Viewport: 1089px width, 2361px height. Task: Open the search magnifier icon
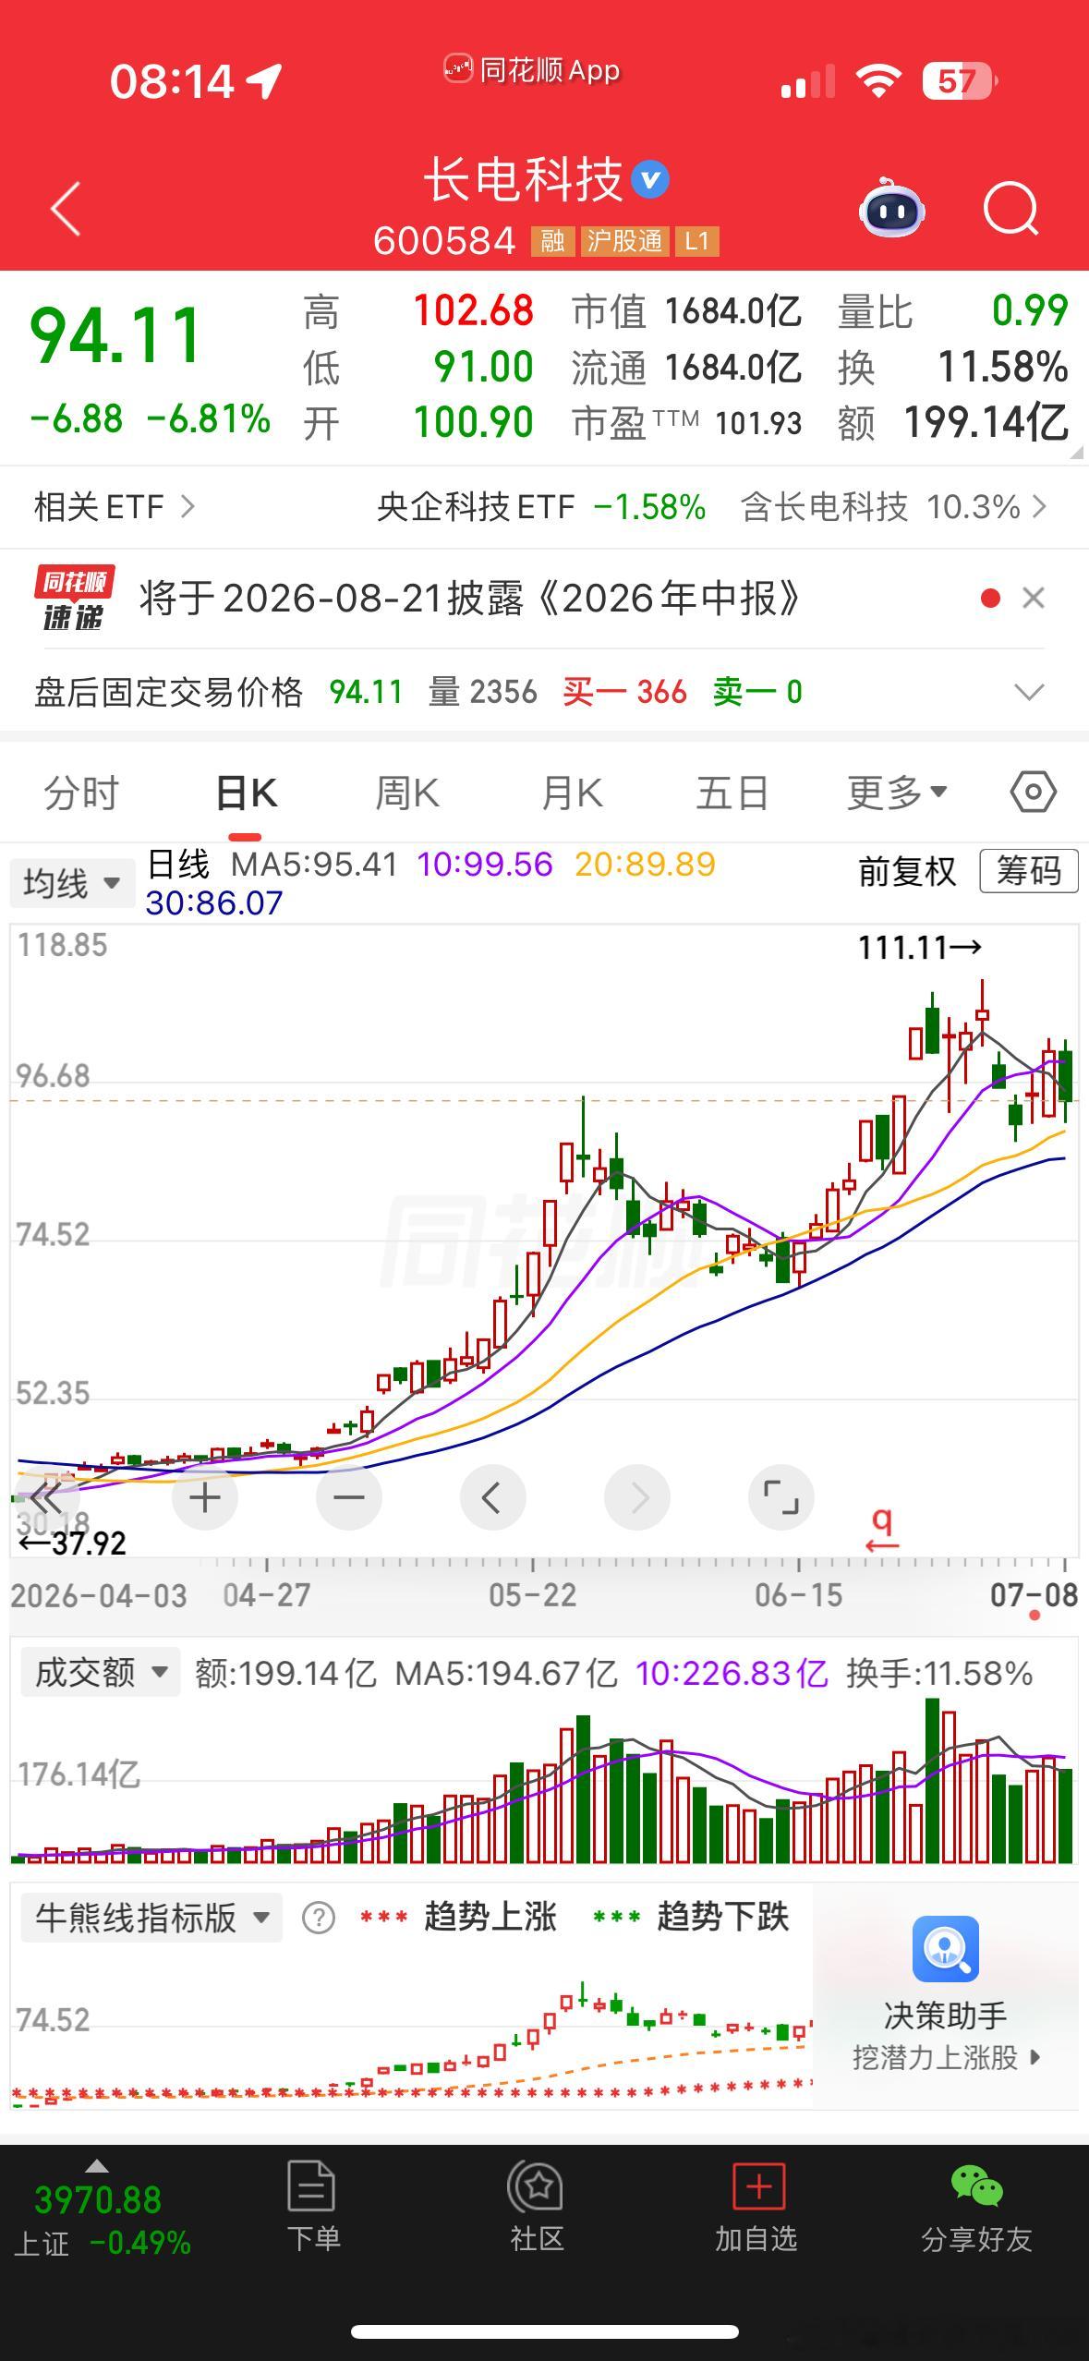1011,209
